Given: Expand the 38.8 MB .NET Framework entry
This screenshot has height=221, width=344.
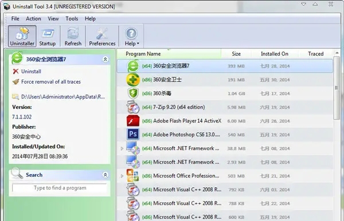Looking at the screenshot, I should (x=122, y=148).
